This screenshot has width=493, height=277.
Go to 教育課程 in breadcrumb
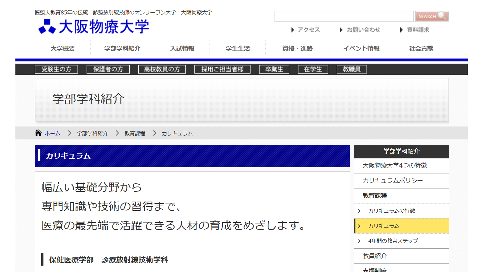[x=135, y=133]
